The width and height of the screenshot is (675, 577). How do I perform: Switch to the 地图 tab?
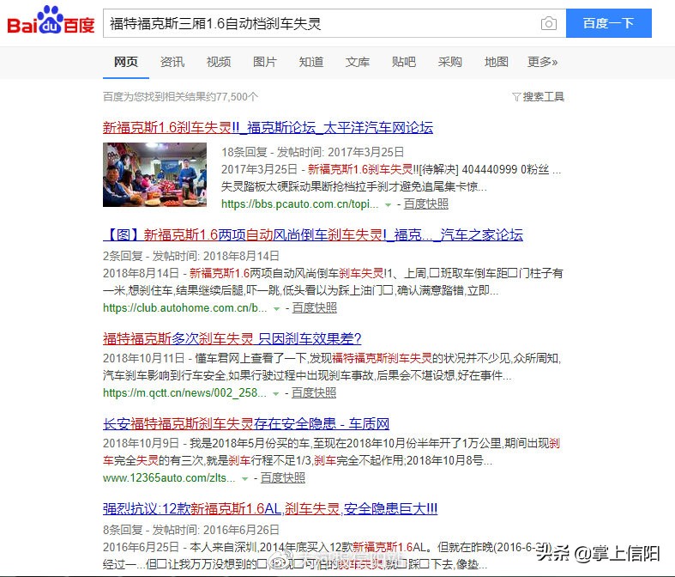click(497, 62)
